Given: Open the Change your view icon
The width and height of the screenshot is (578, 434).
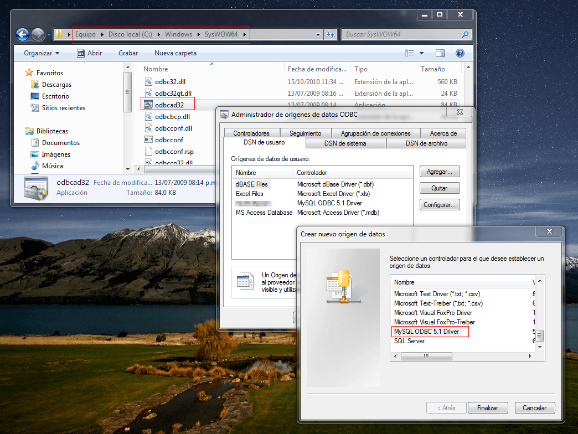Looking at the screenshot, I should click(409, 53).
